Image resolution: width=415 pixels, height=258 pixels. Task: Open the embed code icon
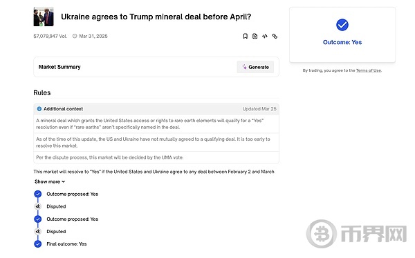[x=265, y=36]
